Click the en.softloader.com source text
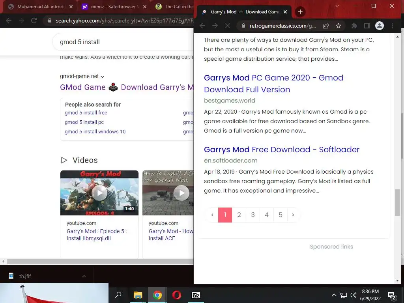404x303 pixels. coord(230,161)
